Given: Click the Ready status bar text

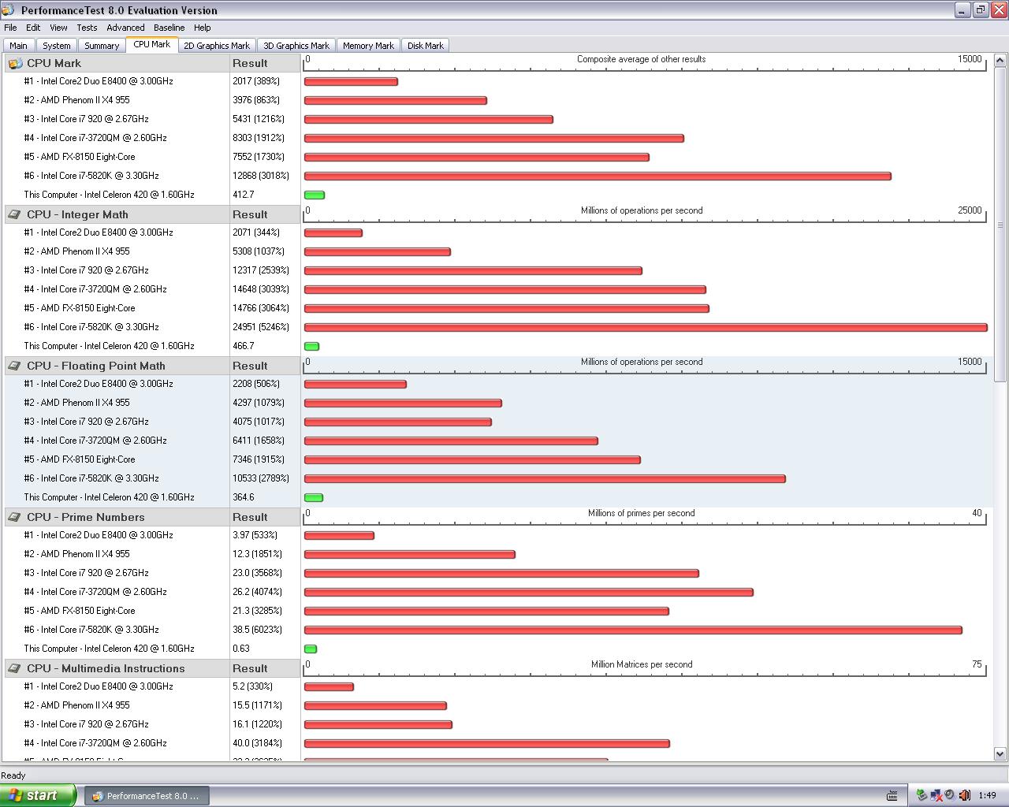Looking at the screenshot, I should click(x=13, y=775).
